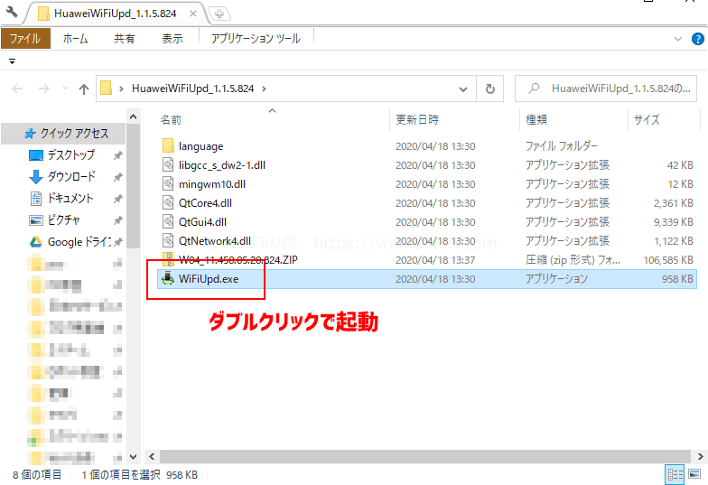Sort by the 種類 column header
The image size is (708, 485).
coord(536,119)
